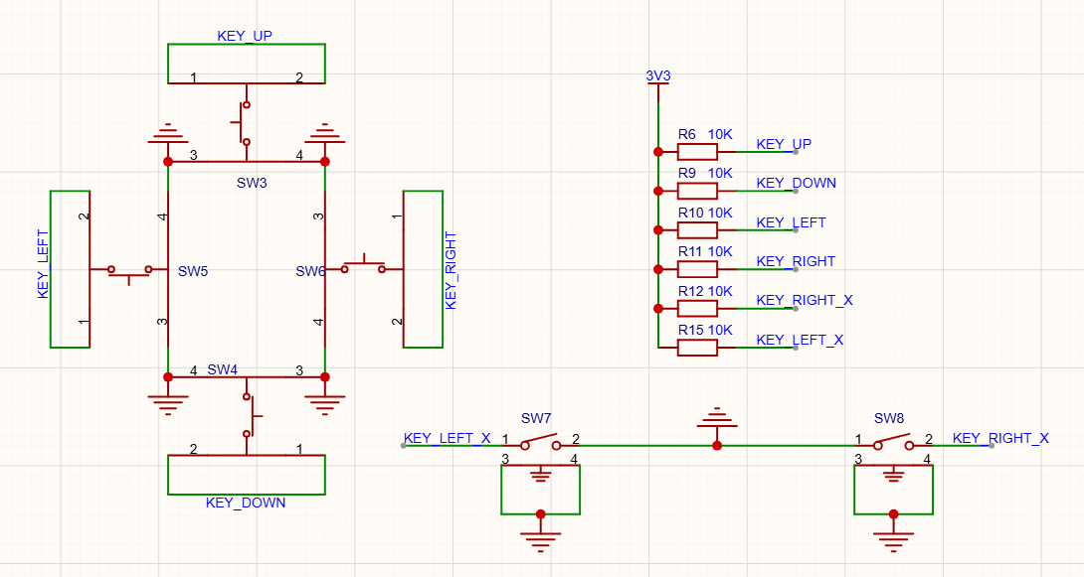
Task: Select the SW8 switch lever symbol
Action: tap(894, 441)
